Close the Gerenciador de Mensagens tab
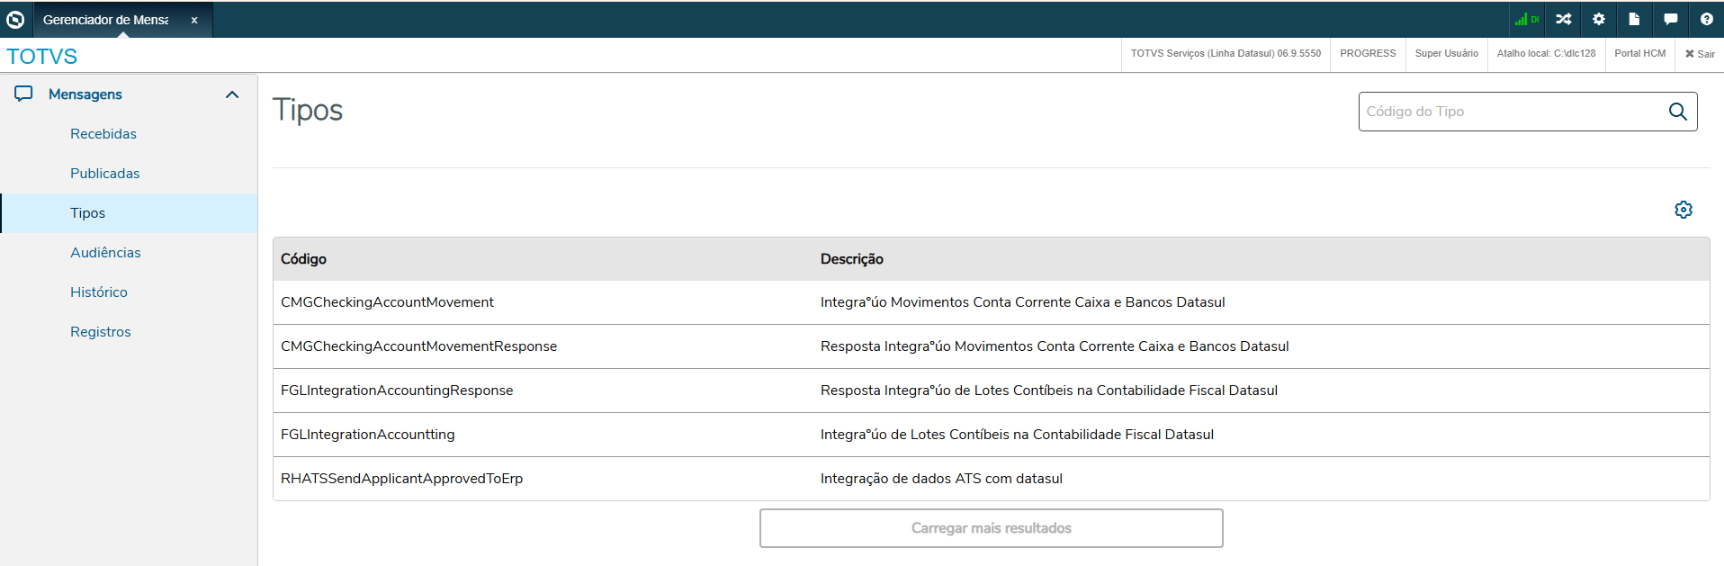The height and width of the screenshot is (566, 1724). pyautogui.click(x=194, y=20)
